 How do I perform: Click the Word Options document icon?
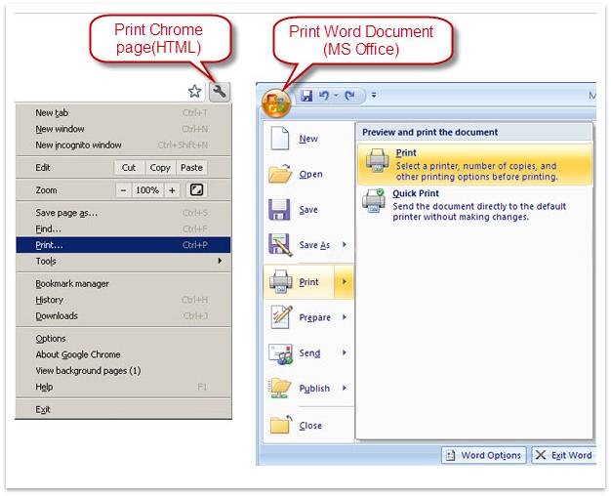pos(450,455)
